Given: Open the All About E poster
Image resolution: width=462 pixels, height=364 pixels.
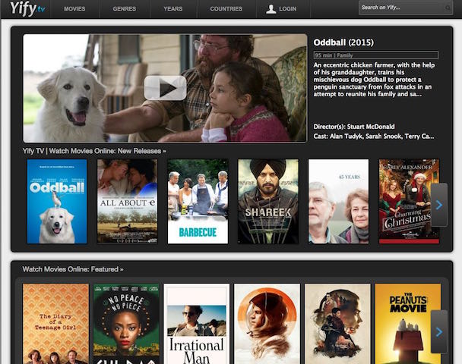Looking at the screenshot, I should [128, 201].
